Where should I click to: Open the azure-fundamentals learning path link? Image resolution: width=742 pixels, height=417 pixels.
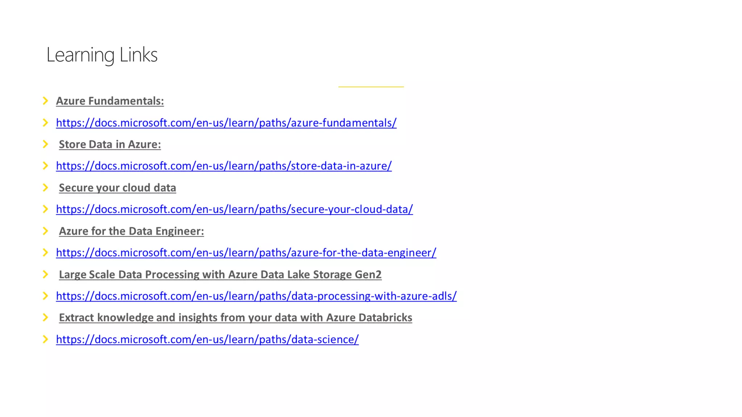[x=226, y=123]
